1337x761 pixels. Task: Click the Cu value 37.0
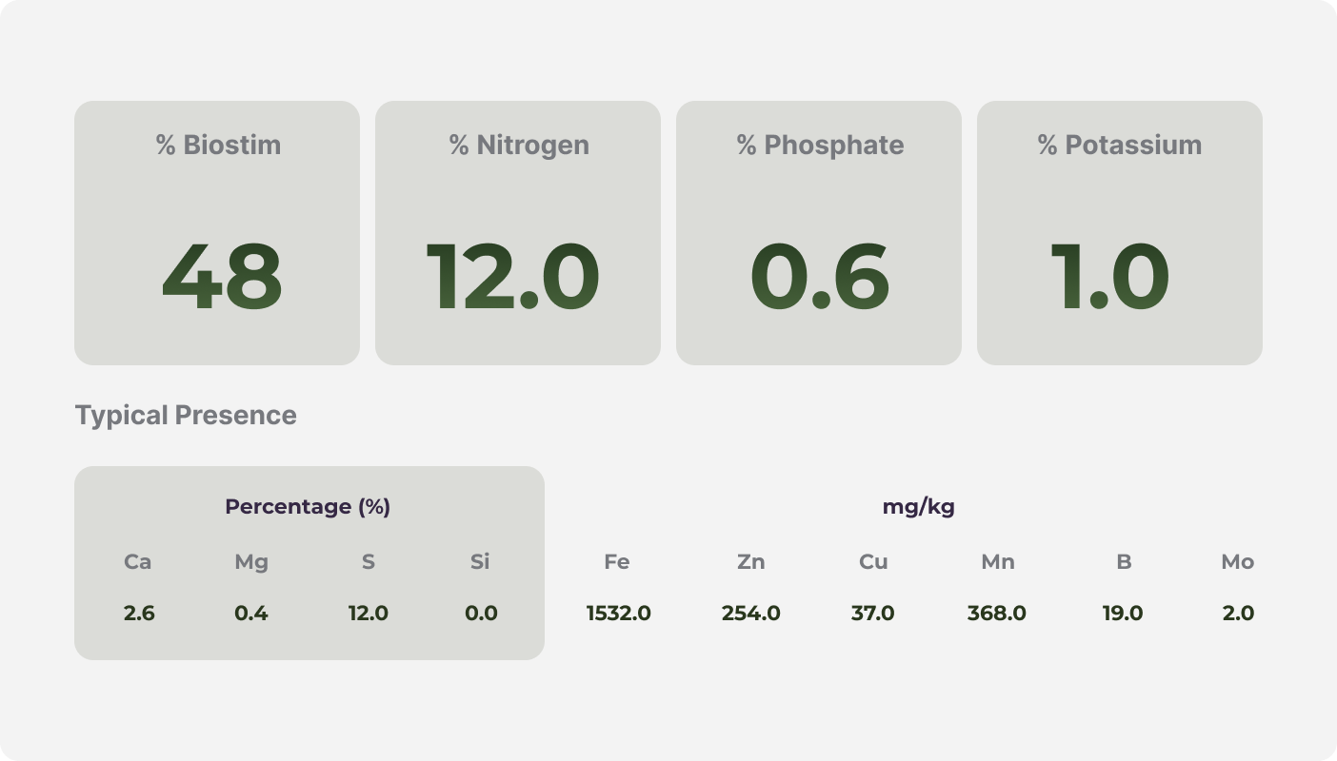pos(873,614)
